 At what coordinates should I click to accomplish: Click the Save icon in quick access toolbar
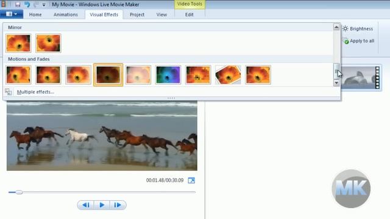point(18,4)
